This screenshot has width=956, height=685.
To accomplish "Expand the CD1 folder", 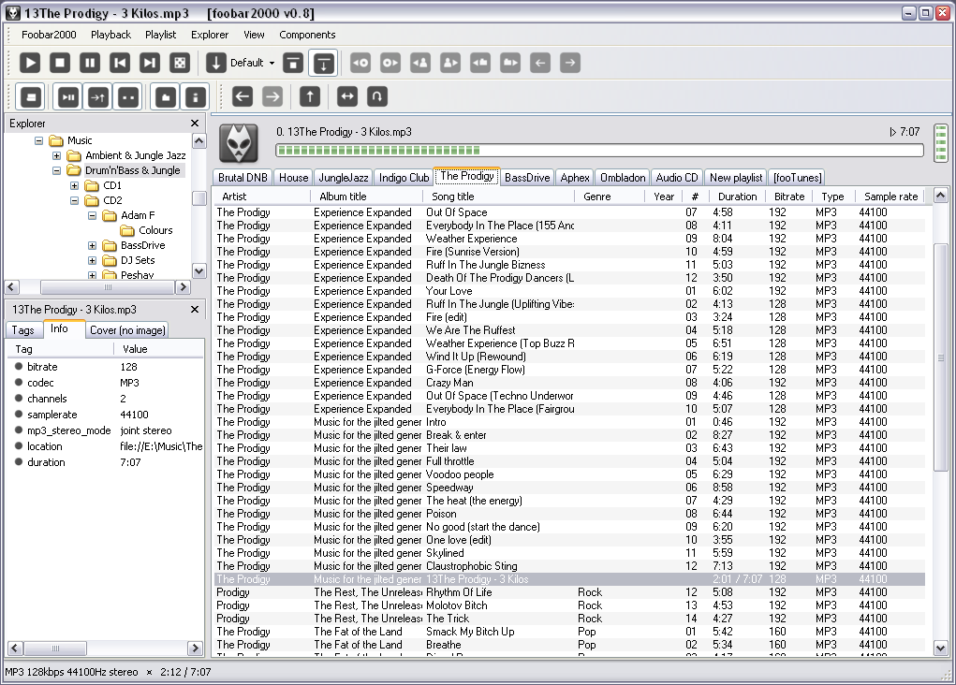I will tap(74, 186).
